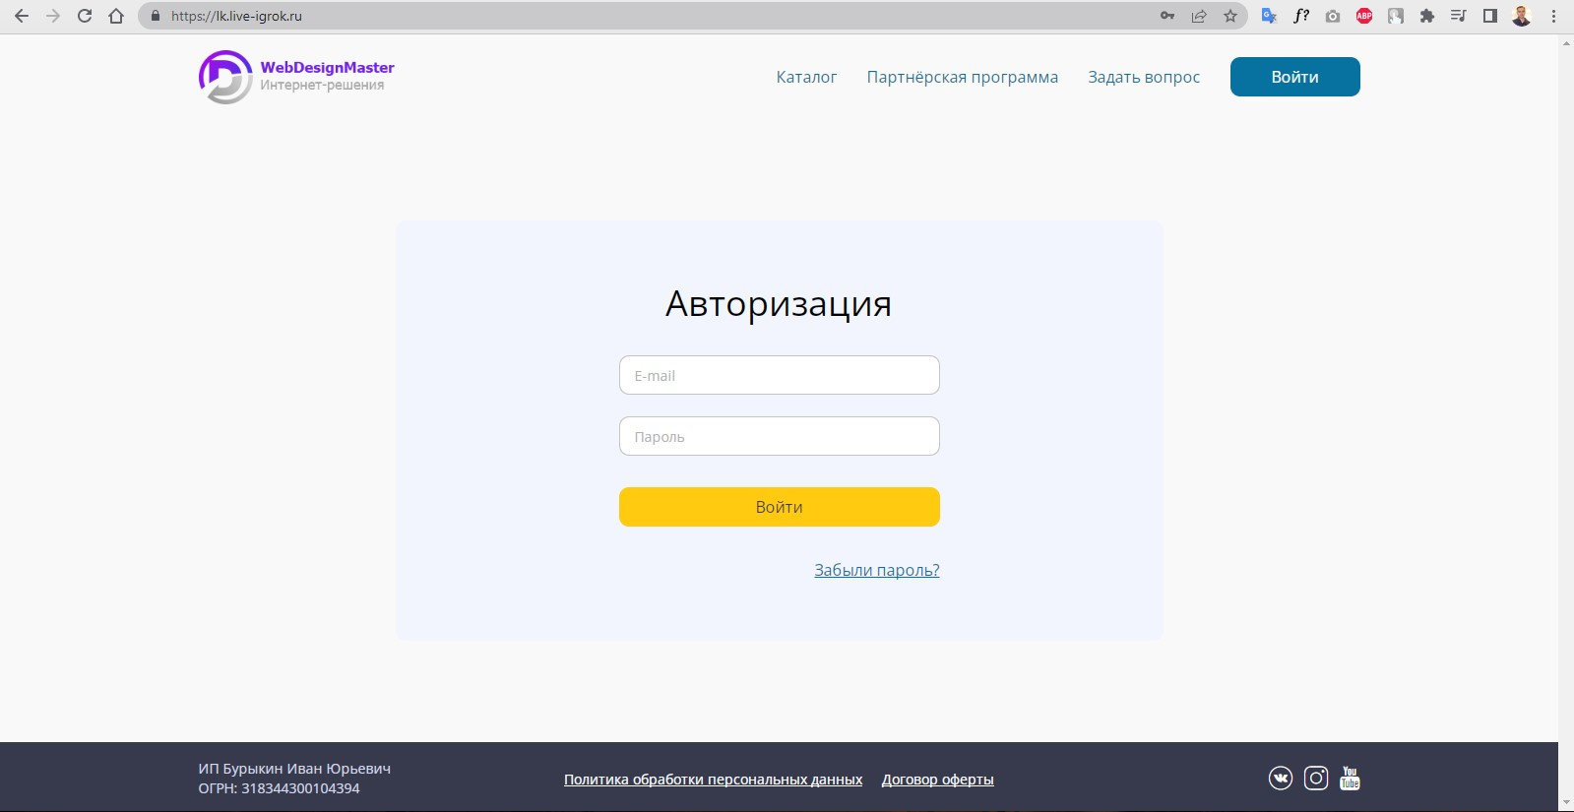Screen dimensions: 1574x812
Task: Toggle the browser side panel
Action: (1490, 16)
